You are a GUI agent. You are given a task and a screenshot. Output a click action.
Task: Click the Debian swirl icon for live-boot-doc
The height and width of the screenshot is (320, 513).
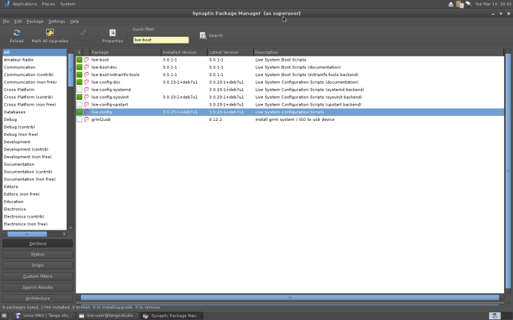87,67
